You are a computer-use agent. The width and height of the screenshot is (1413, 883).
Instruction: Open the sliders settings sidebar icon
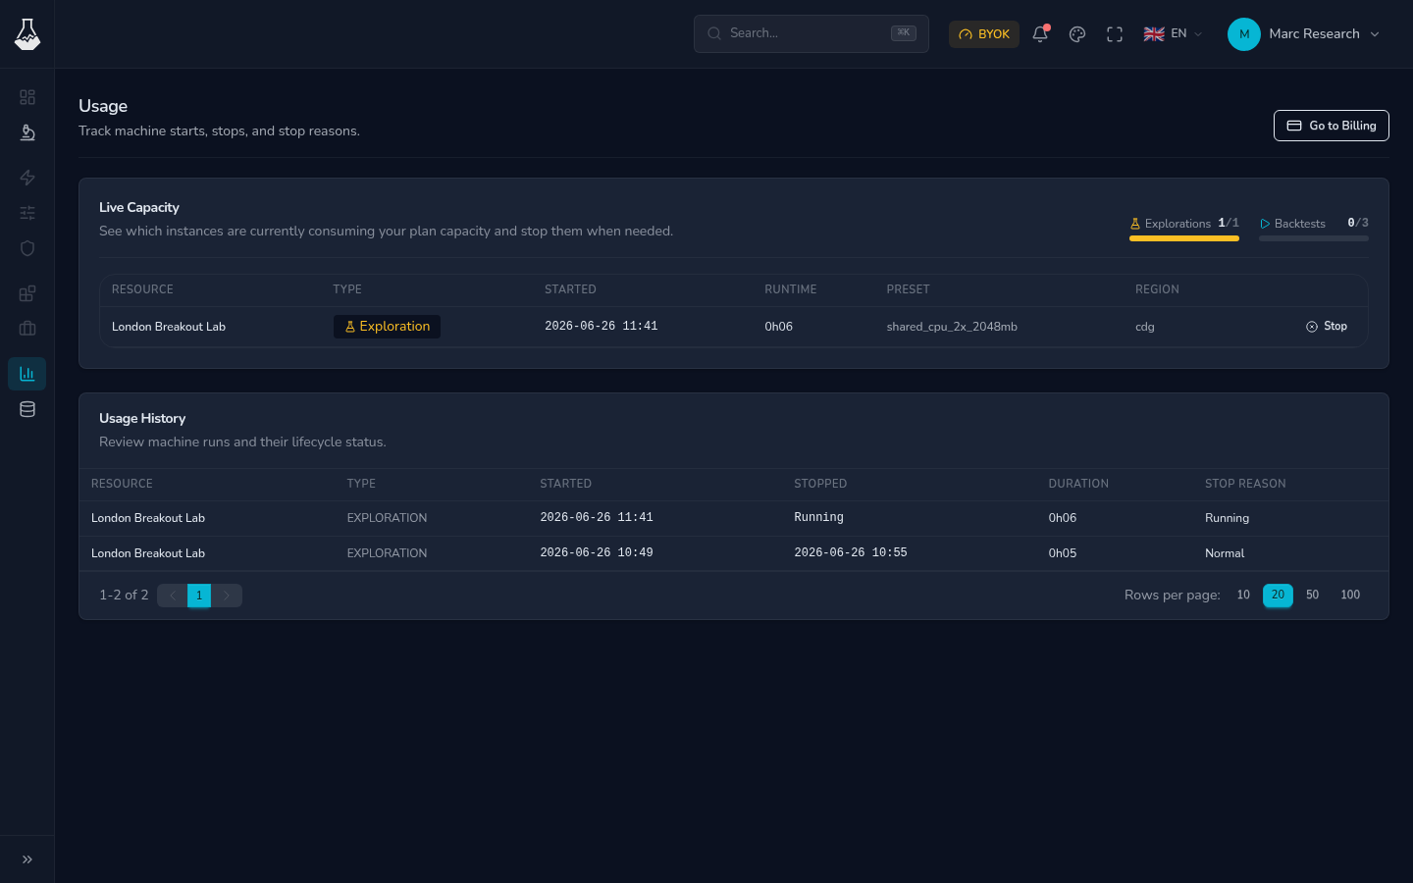pyautogui.click(x=27, y=213)
